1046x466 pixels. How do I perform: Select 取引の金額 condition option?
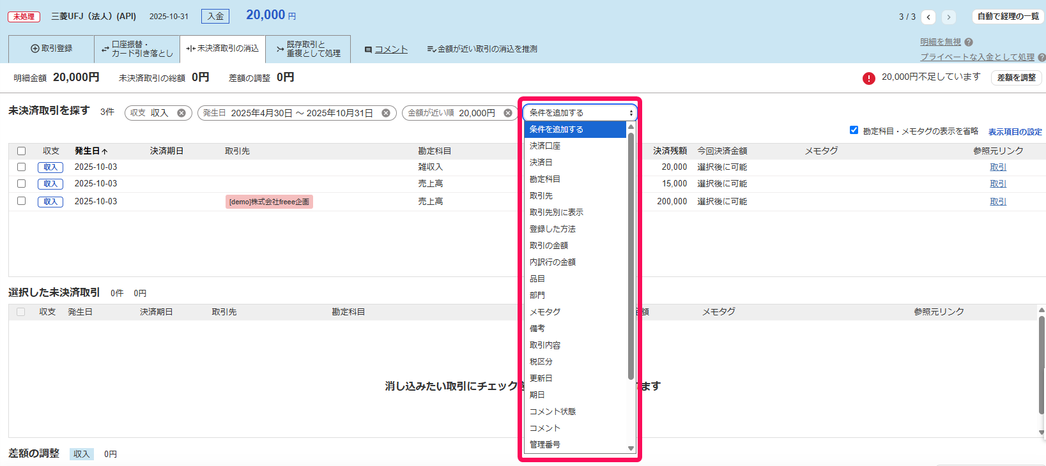coord(575,246)
